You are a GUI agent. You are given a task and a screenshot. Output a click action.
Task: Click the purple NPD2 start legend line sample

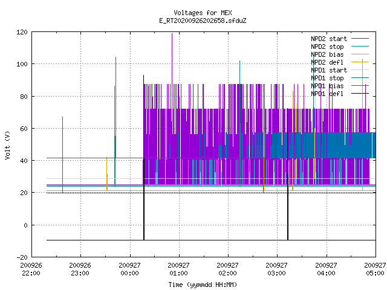tap(360, 39)
